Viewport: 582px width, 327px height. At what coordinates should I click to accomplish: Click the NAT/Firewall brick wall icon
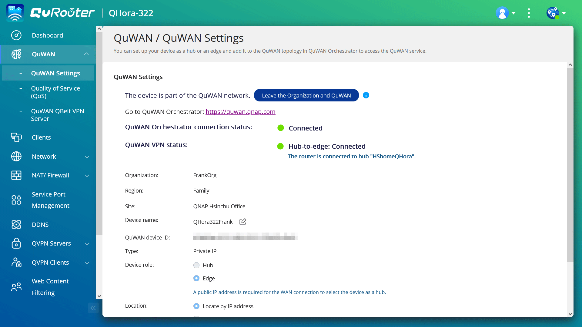tap(16, 175)
